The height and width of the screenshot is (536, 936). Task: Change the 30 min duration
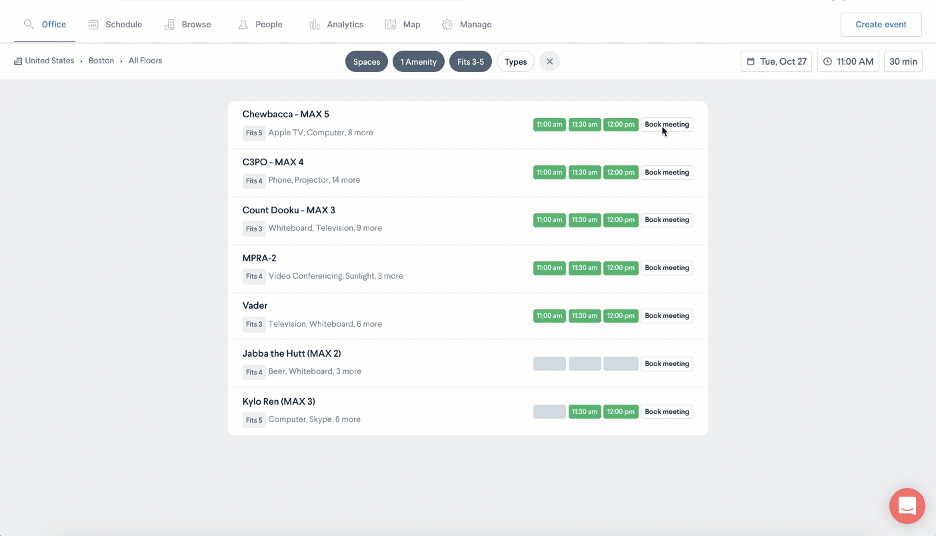coord(903,61)
